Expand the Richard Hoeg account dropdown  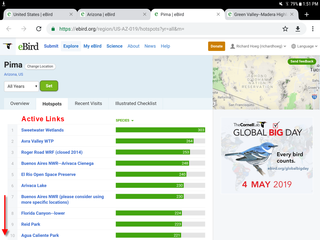[258, 46]
